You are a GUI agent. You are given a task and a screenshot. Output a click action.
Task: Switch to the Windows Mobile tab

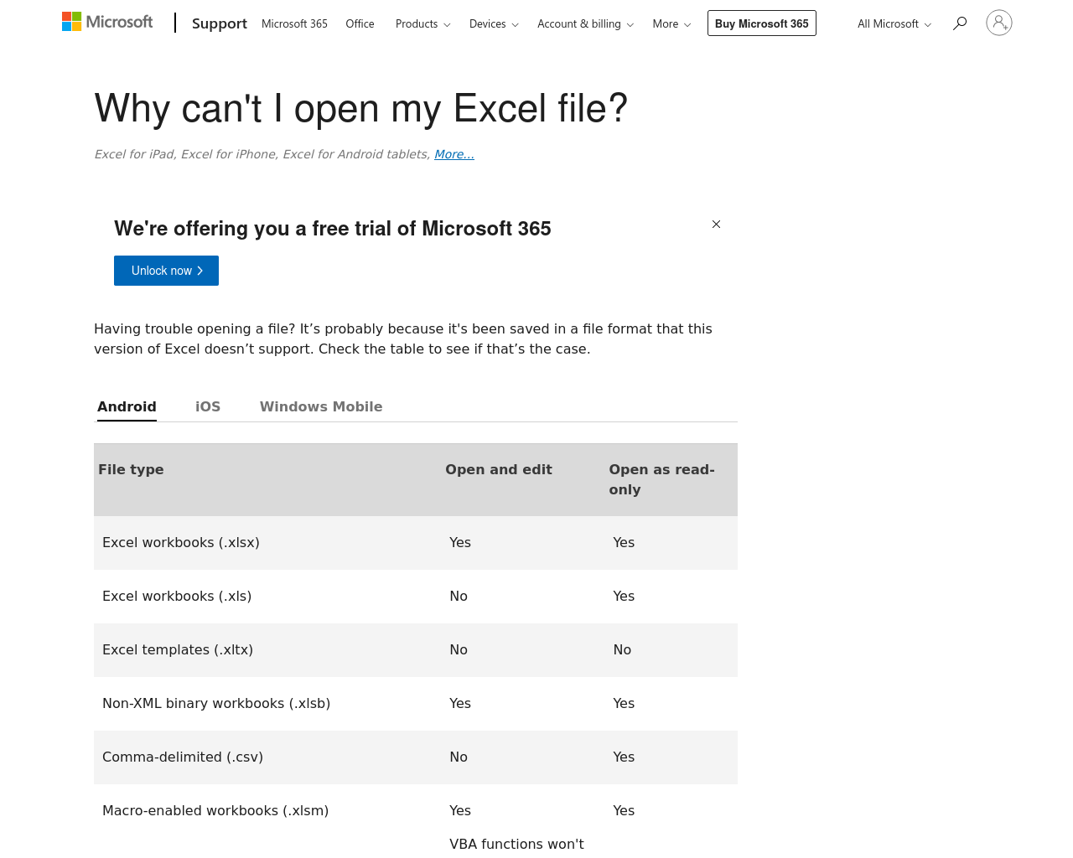pos(321,406)
